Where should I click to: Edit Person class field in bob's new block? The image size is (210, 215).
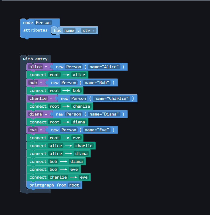tap(69, 82)
